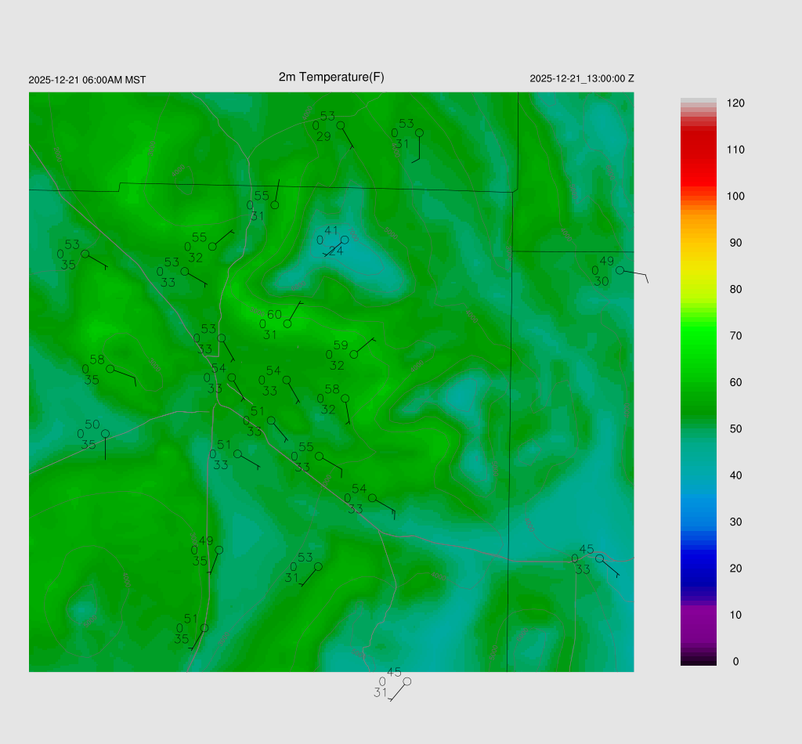Click the 06:00AM MST local timestamp
Image resolution: width=802 pixels, height=744 pixels.
pyautogui.click(x=87, y=80)
